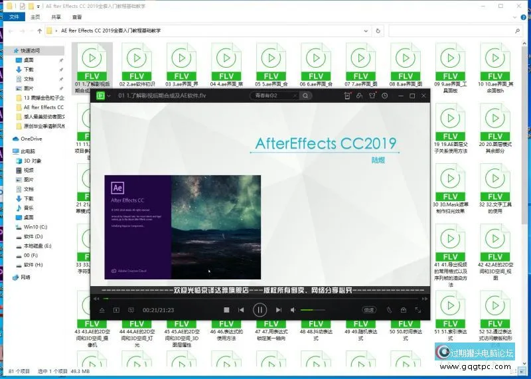531x379 pixels.
Task: Open the player toolbox icon
Action: click(404, 310)
